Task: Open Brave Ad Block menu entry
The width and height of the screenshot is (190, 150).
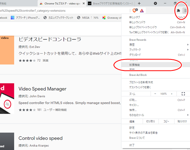Action: 156,75
